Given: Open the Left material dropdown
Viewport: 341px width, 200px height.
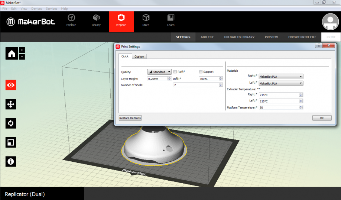Looking at the screenshot, I should tap(281, 83).
